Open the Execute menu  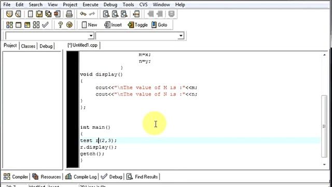click(x=90, y=5)
